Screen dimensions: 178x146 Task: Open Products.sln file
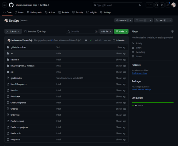tap(16, 134)
